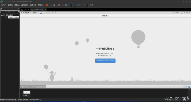Image resolution: width=191 pixels, height=102 pixels.
Task: Close the CentOS 7 64 位 tab
Action: point(45,10)
